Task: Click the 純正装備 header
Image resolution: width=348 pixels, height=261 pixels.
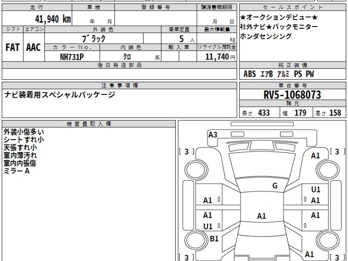Action: [293, 65]
